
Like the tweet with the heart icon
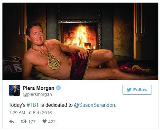pyautogui.click(x=44, y=121)
